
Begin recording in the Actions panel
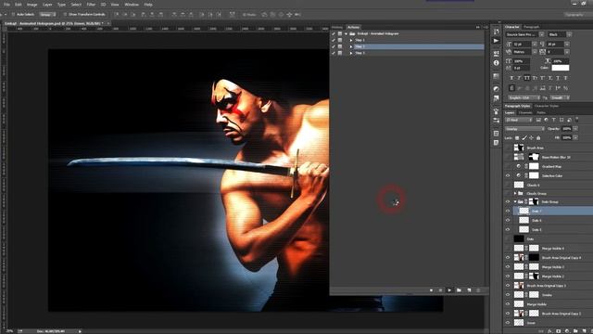pyautogui.click(x=440, y=290)
